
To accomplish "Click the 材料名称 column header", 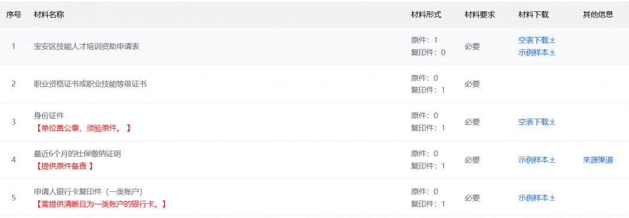I will tap(49, 15).
